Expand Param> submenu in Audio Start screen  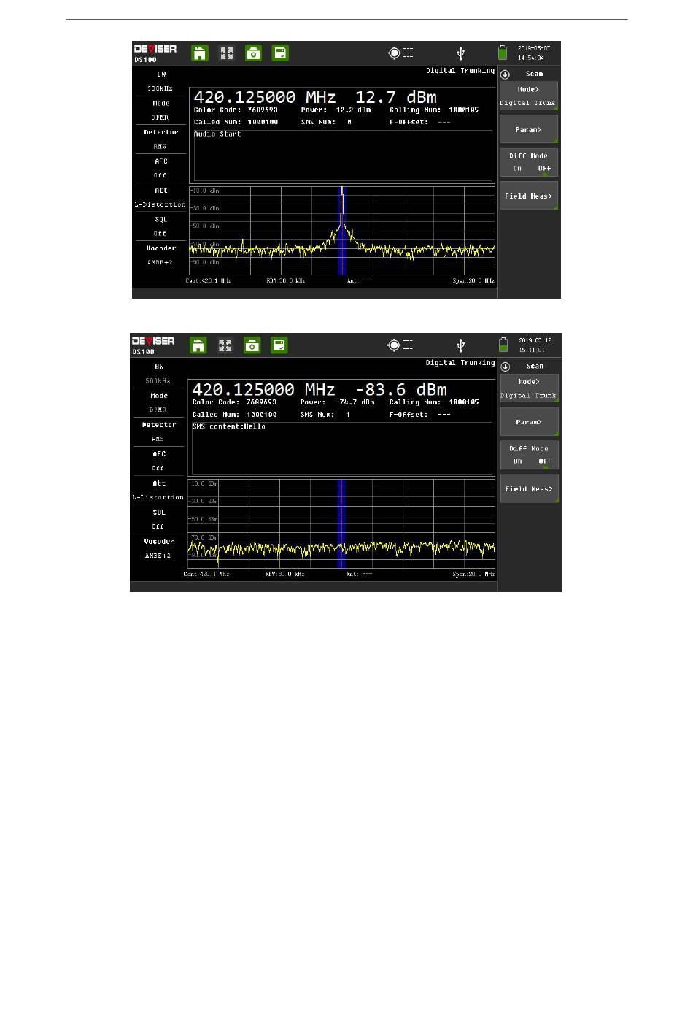[529, 129]
